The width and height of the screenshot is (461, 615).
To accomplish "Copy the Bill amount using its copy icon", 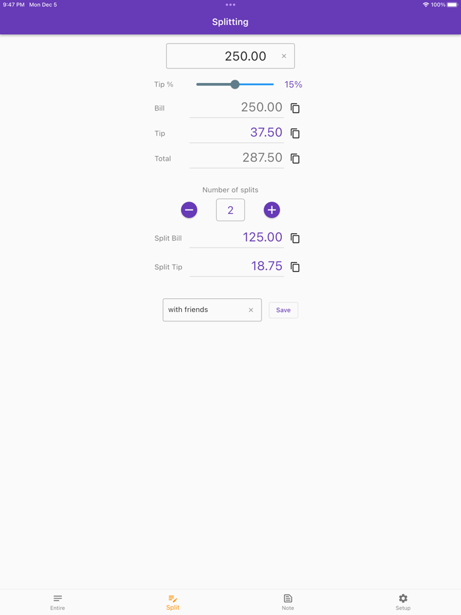I will (x=294, y=108).
